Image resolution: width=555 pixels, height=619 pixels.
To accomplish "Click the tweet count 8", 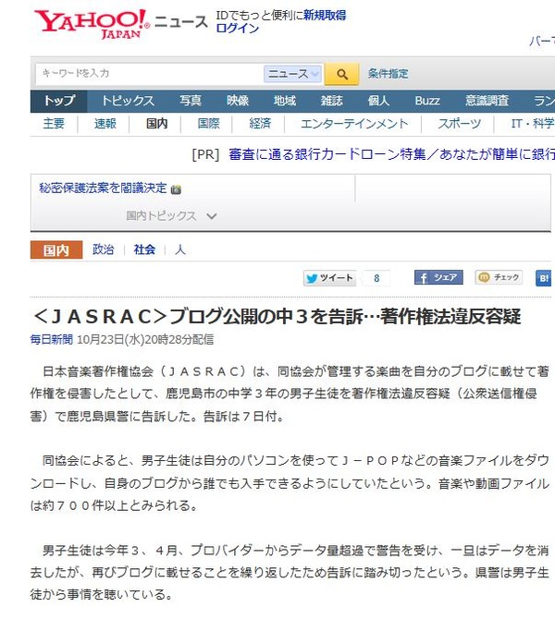I will pos(376,278).
